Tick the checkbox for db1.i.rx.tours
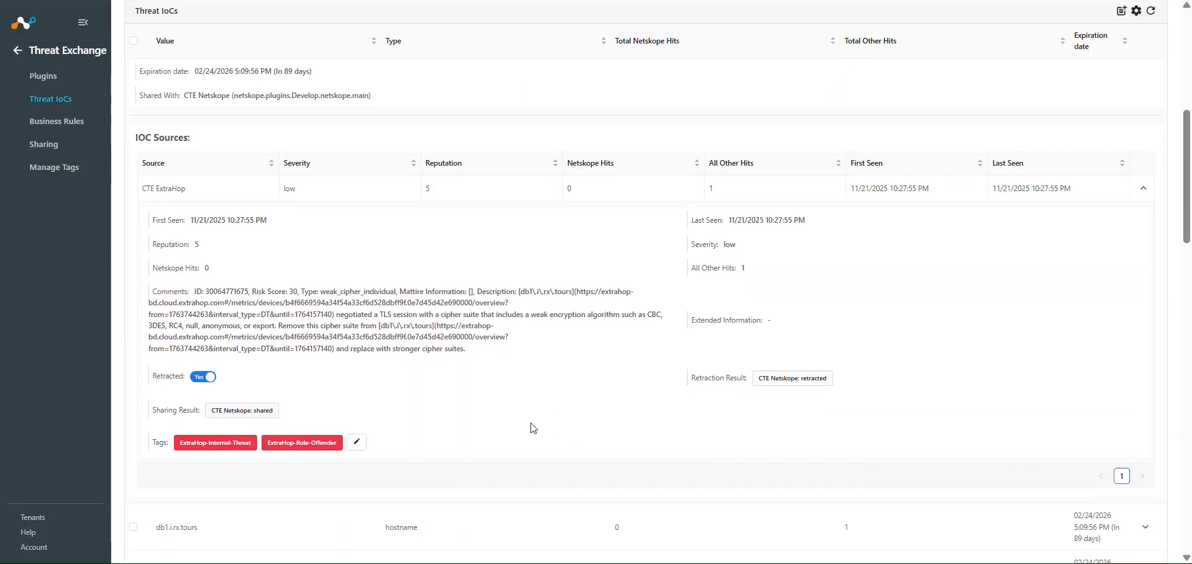Image resolution: width=1192 pixels, height=564 pixels. coord(134,527)
